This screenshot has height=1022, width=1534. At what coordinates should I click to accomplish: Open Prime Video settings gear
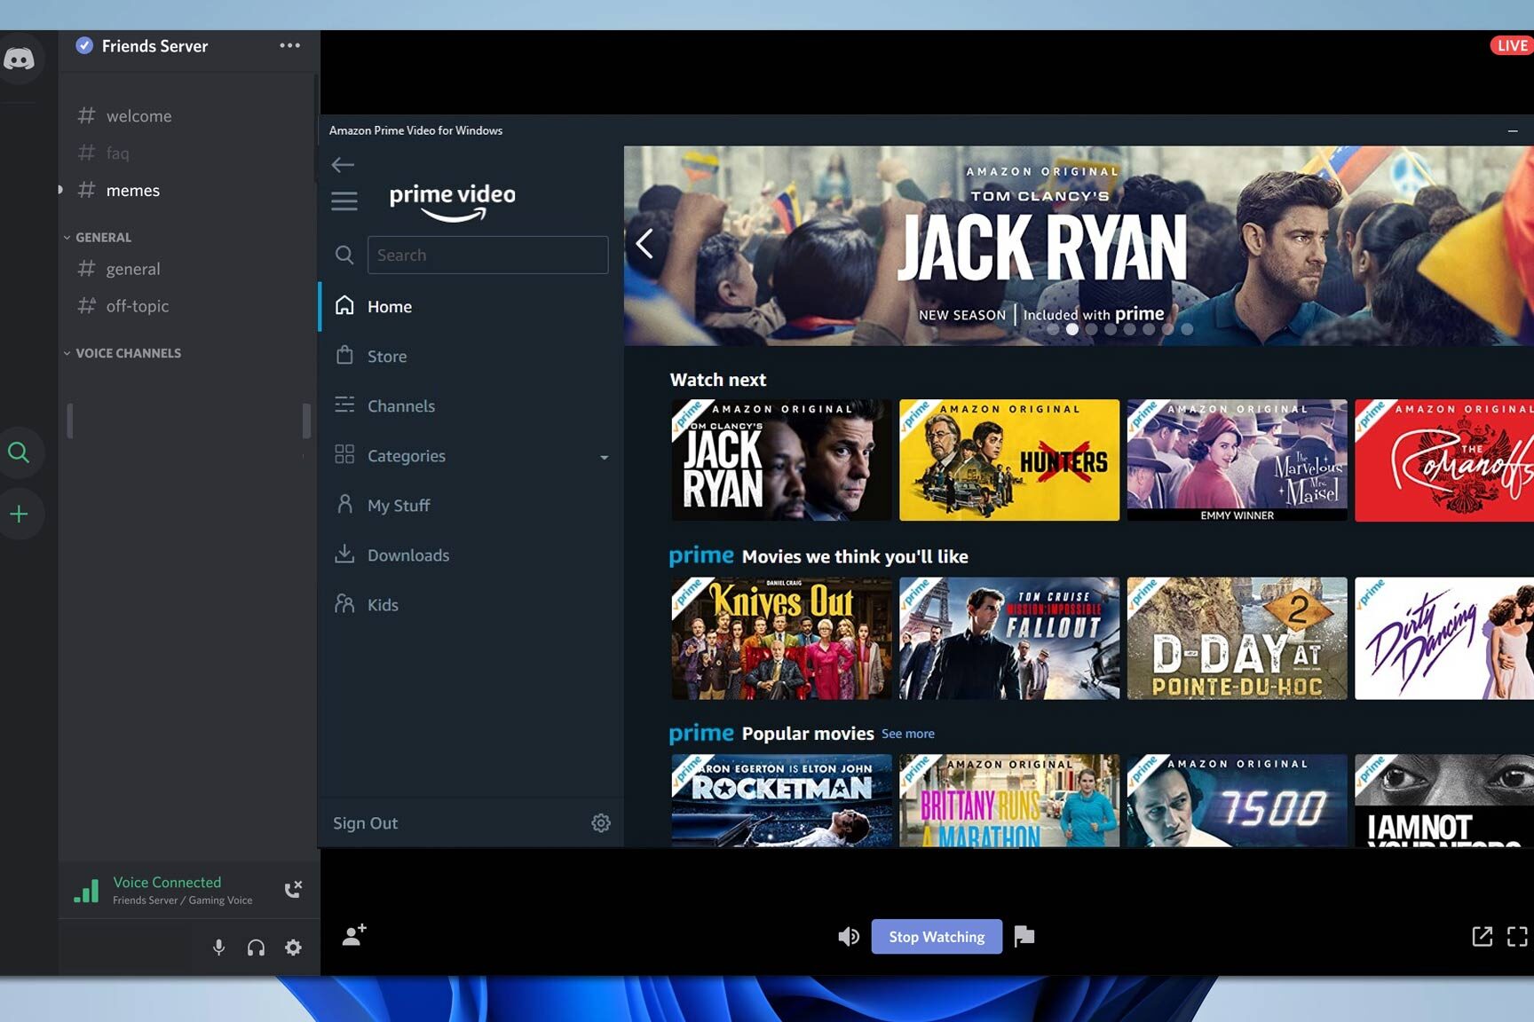[x=601, y=823]
